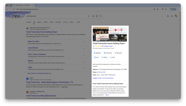Screen dimensions: 186x106
Task: Expand the 'Meet Our Team' sitelink chevron
Action: click(84, 42)
